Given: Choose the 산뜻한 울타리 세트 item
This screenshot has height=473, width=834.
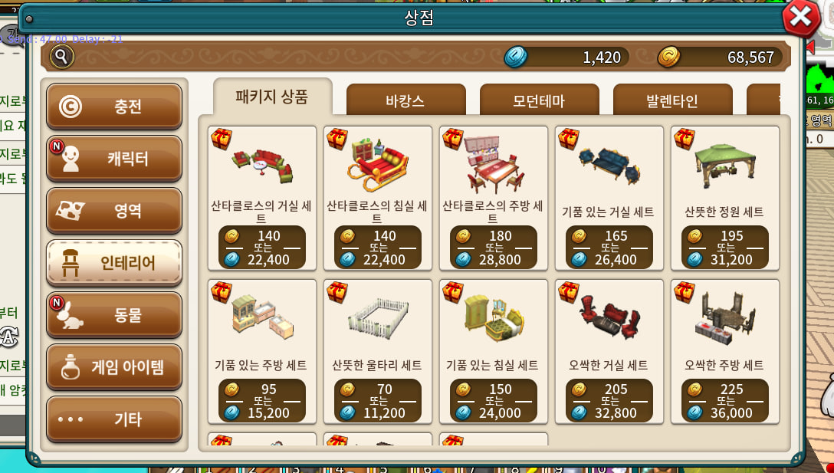Looking at the screenshot, I should pos(378,352).
